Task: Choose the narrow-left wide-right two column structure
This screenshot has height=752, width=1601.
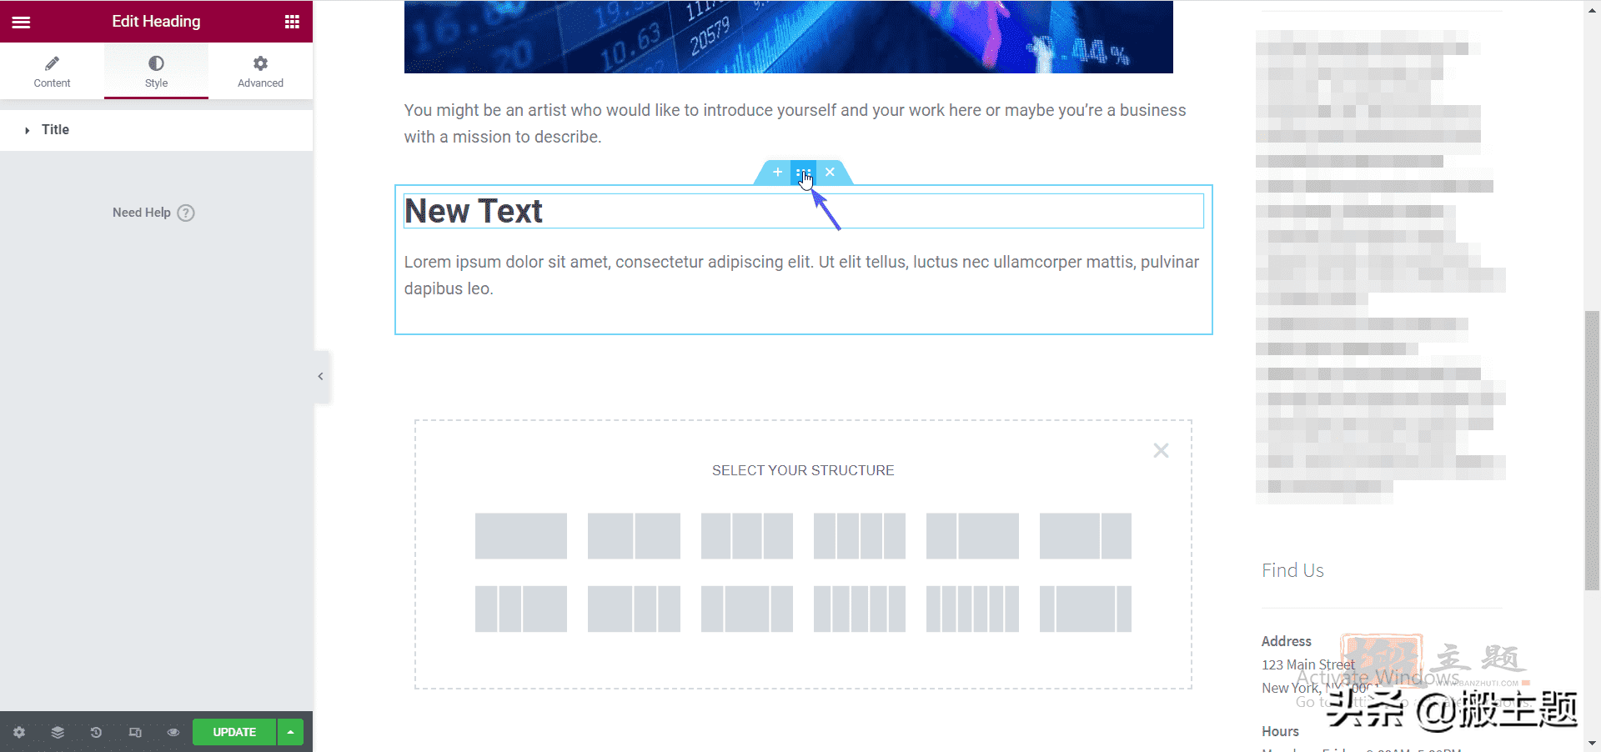Action: (x=972, y=536)
